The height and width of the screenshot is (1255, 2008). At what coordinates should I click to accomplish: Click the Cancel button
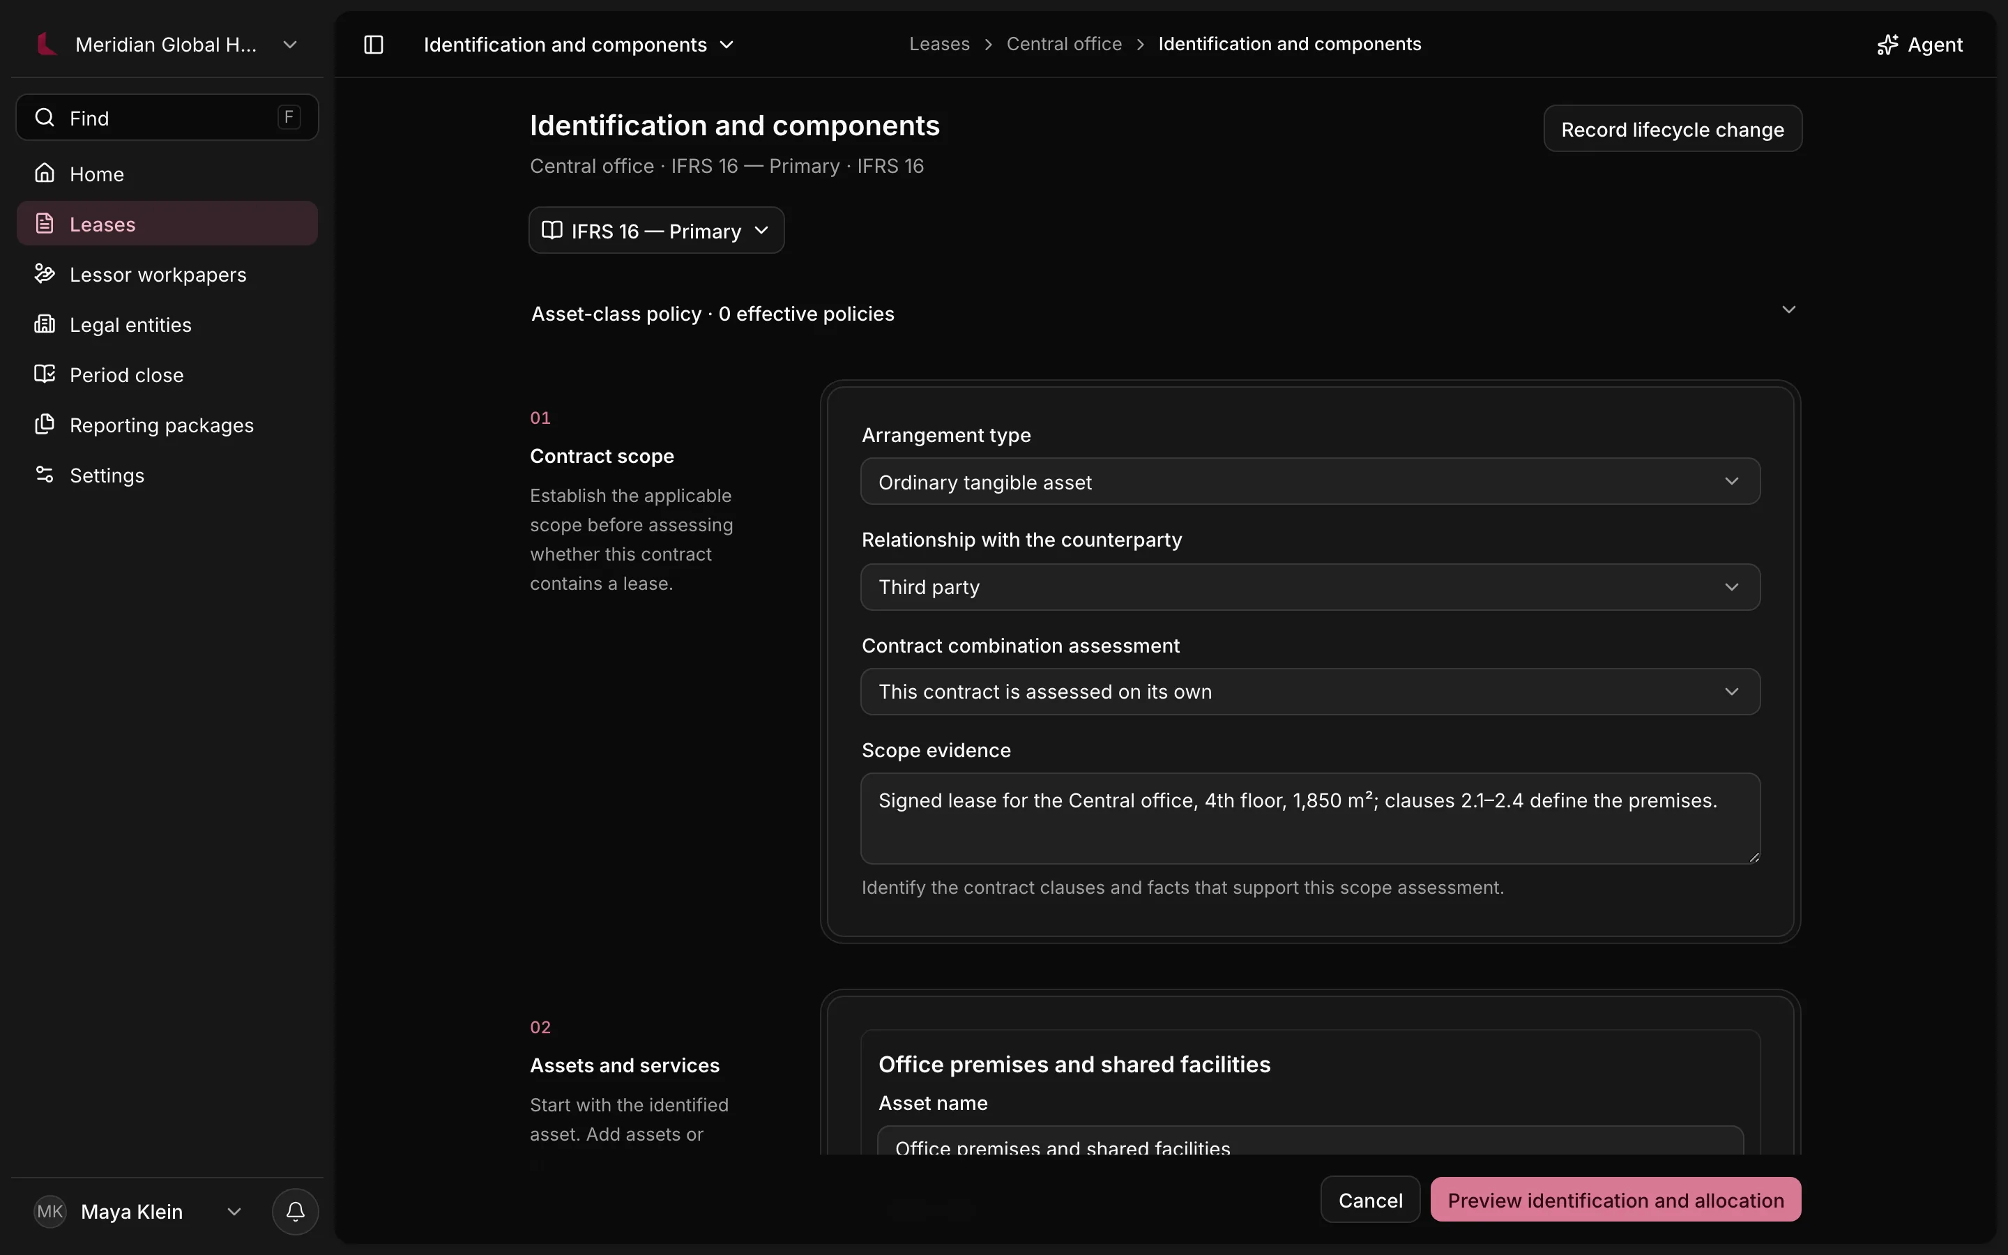point(1370,1199)
